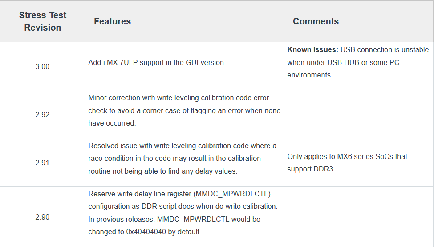
Task: Select the 2.91 revision cell
Action: (x=42, y=163)
